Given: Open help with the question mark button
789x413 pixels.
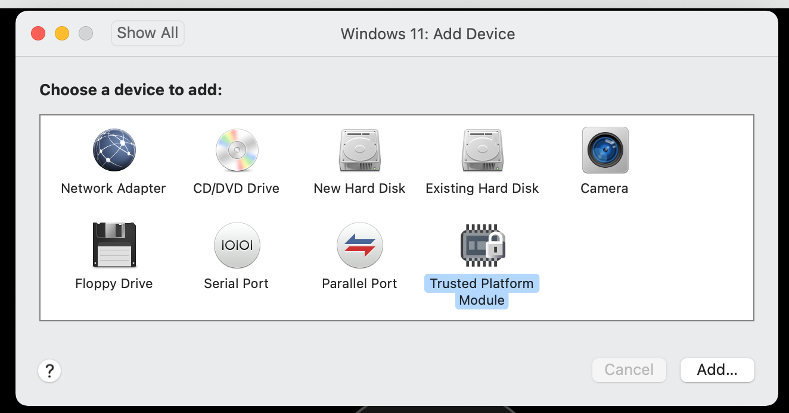Looking at the screenshot, I should click(x=49, y=371).
